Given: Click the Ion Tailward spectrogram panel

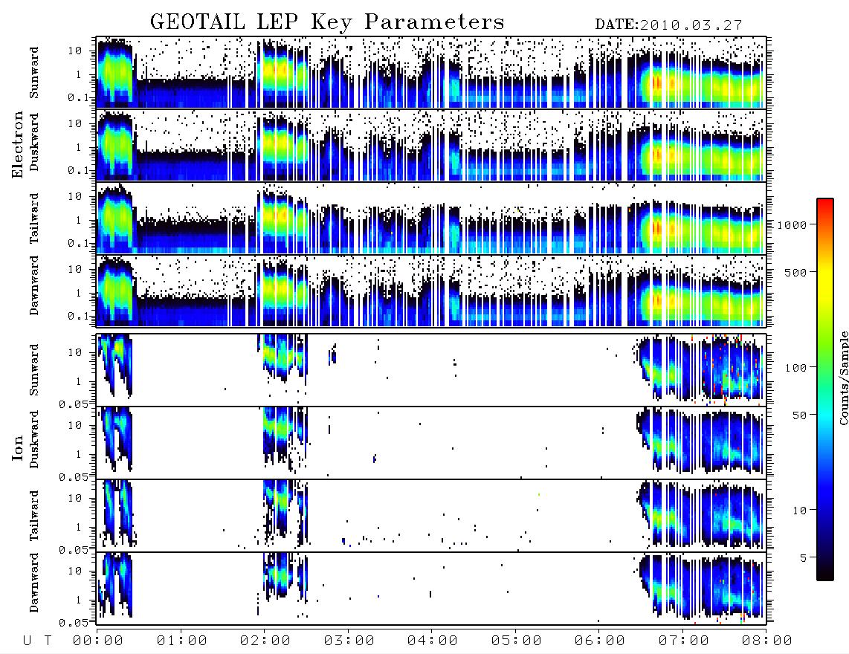Looking at the screenshot, I should (x=431, y=516).
